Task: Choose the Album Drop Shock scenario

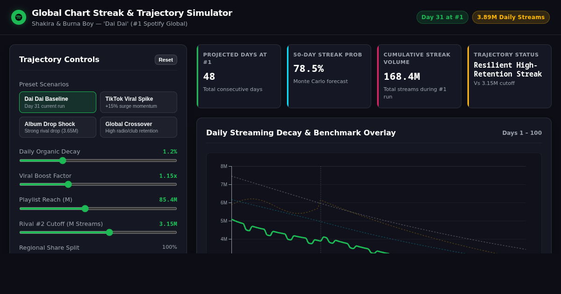Action: tap(58, 127)
